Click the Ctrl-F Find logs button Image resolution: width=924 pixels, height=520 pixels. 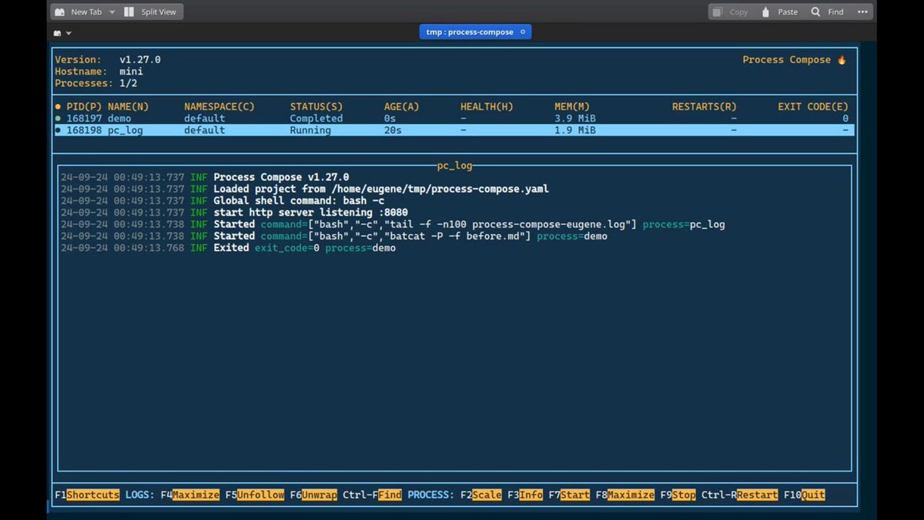tap(373, 495)
